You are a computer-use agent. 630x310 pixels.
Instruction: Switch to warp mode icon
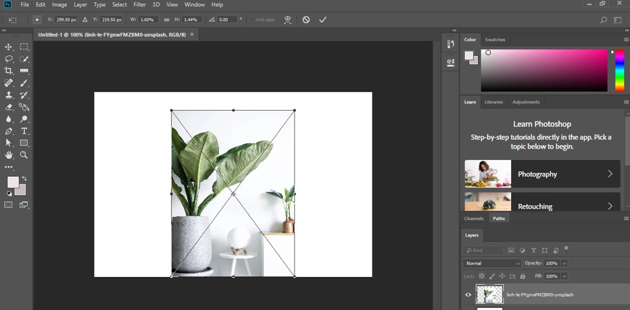287,20
